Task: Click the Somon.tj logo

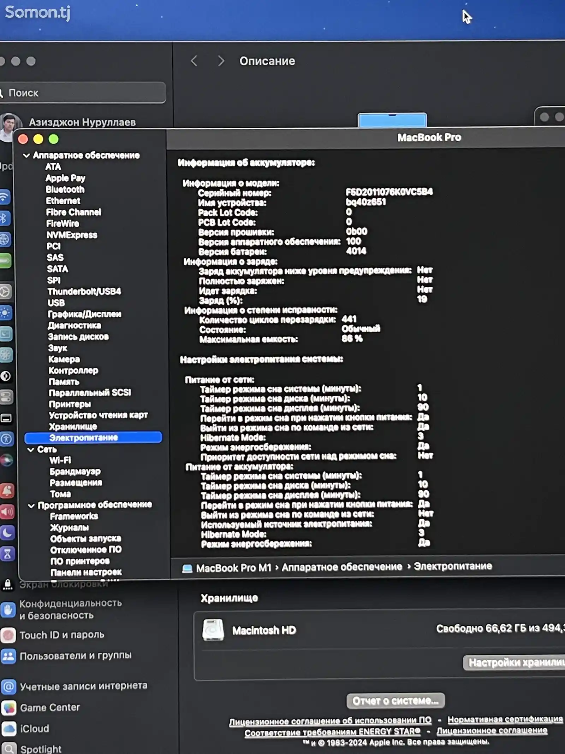Action: [x=37, y=13]
